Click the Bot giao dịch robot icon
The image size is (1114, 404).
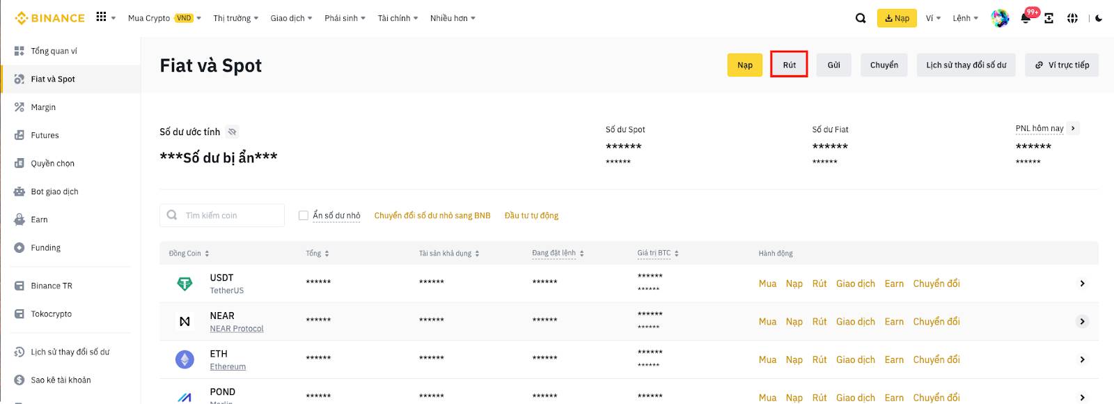pos(19,192)
